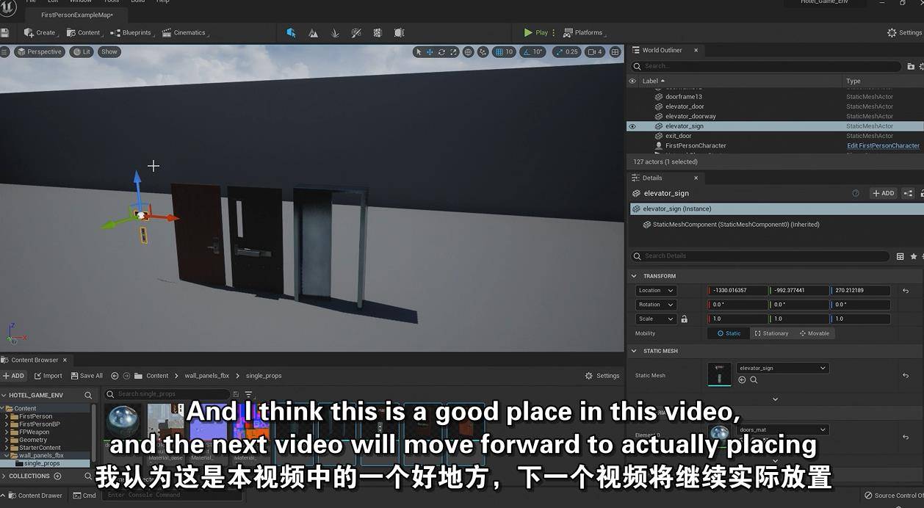Activate the viewport Rotate tool
Viewport: 924px width, 508px height.
click(x=442, y=51)
